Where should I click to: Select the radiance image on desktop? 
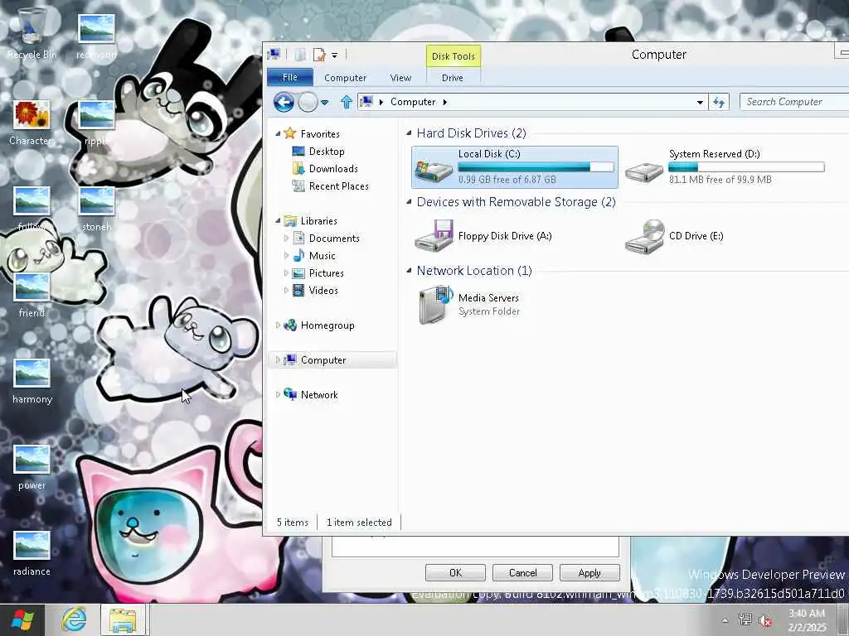[x=32, y=553]
